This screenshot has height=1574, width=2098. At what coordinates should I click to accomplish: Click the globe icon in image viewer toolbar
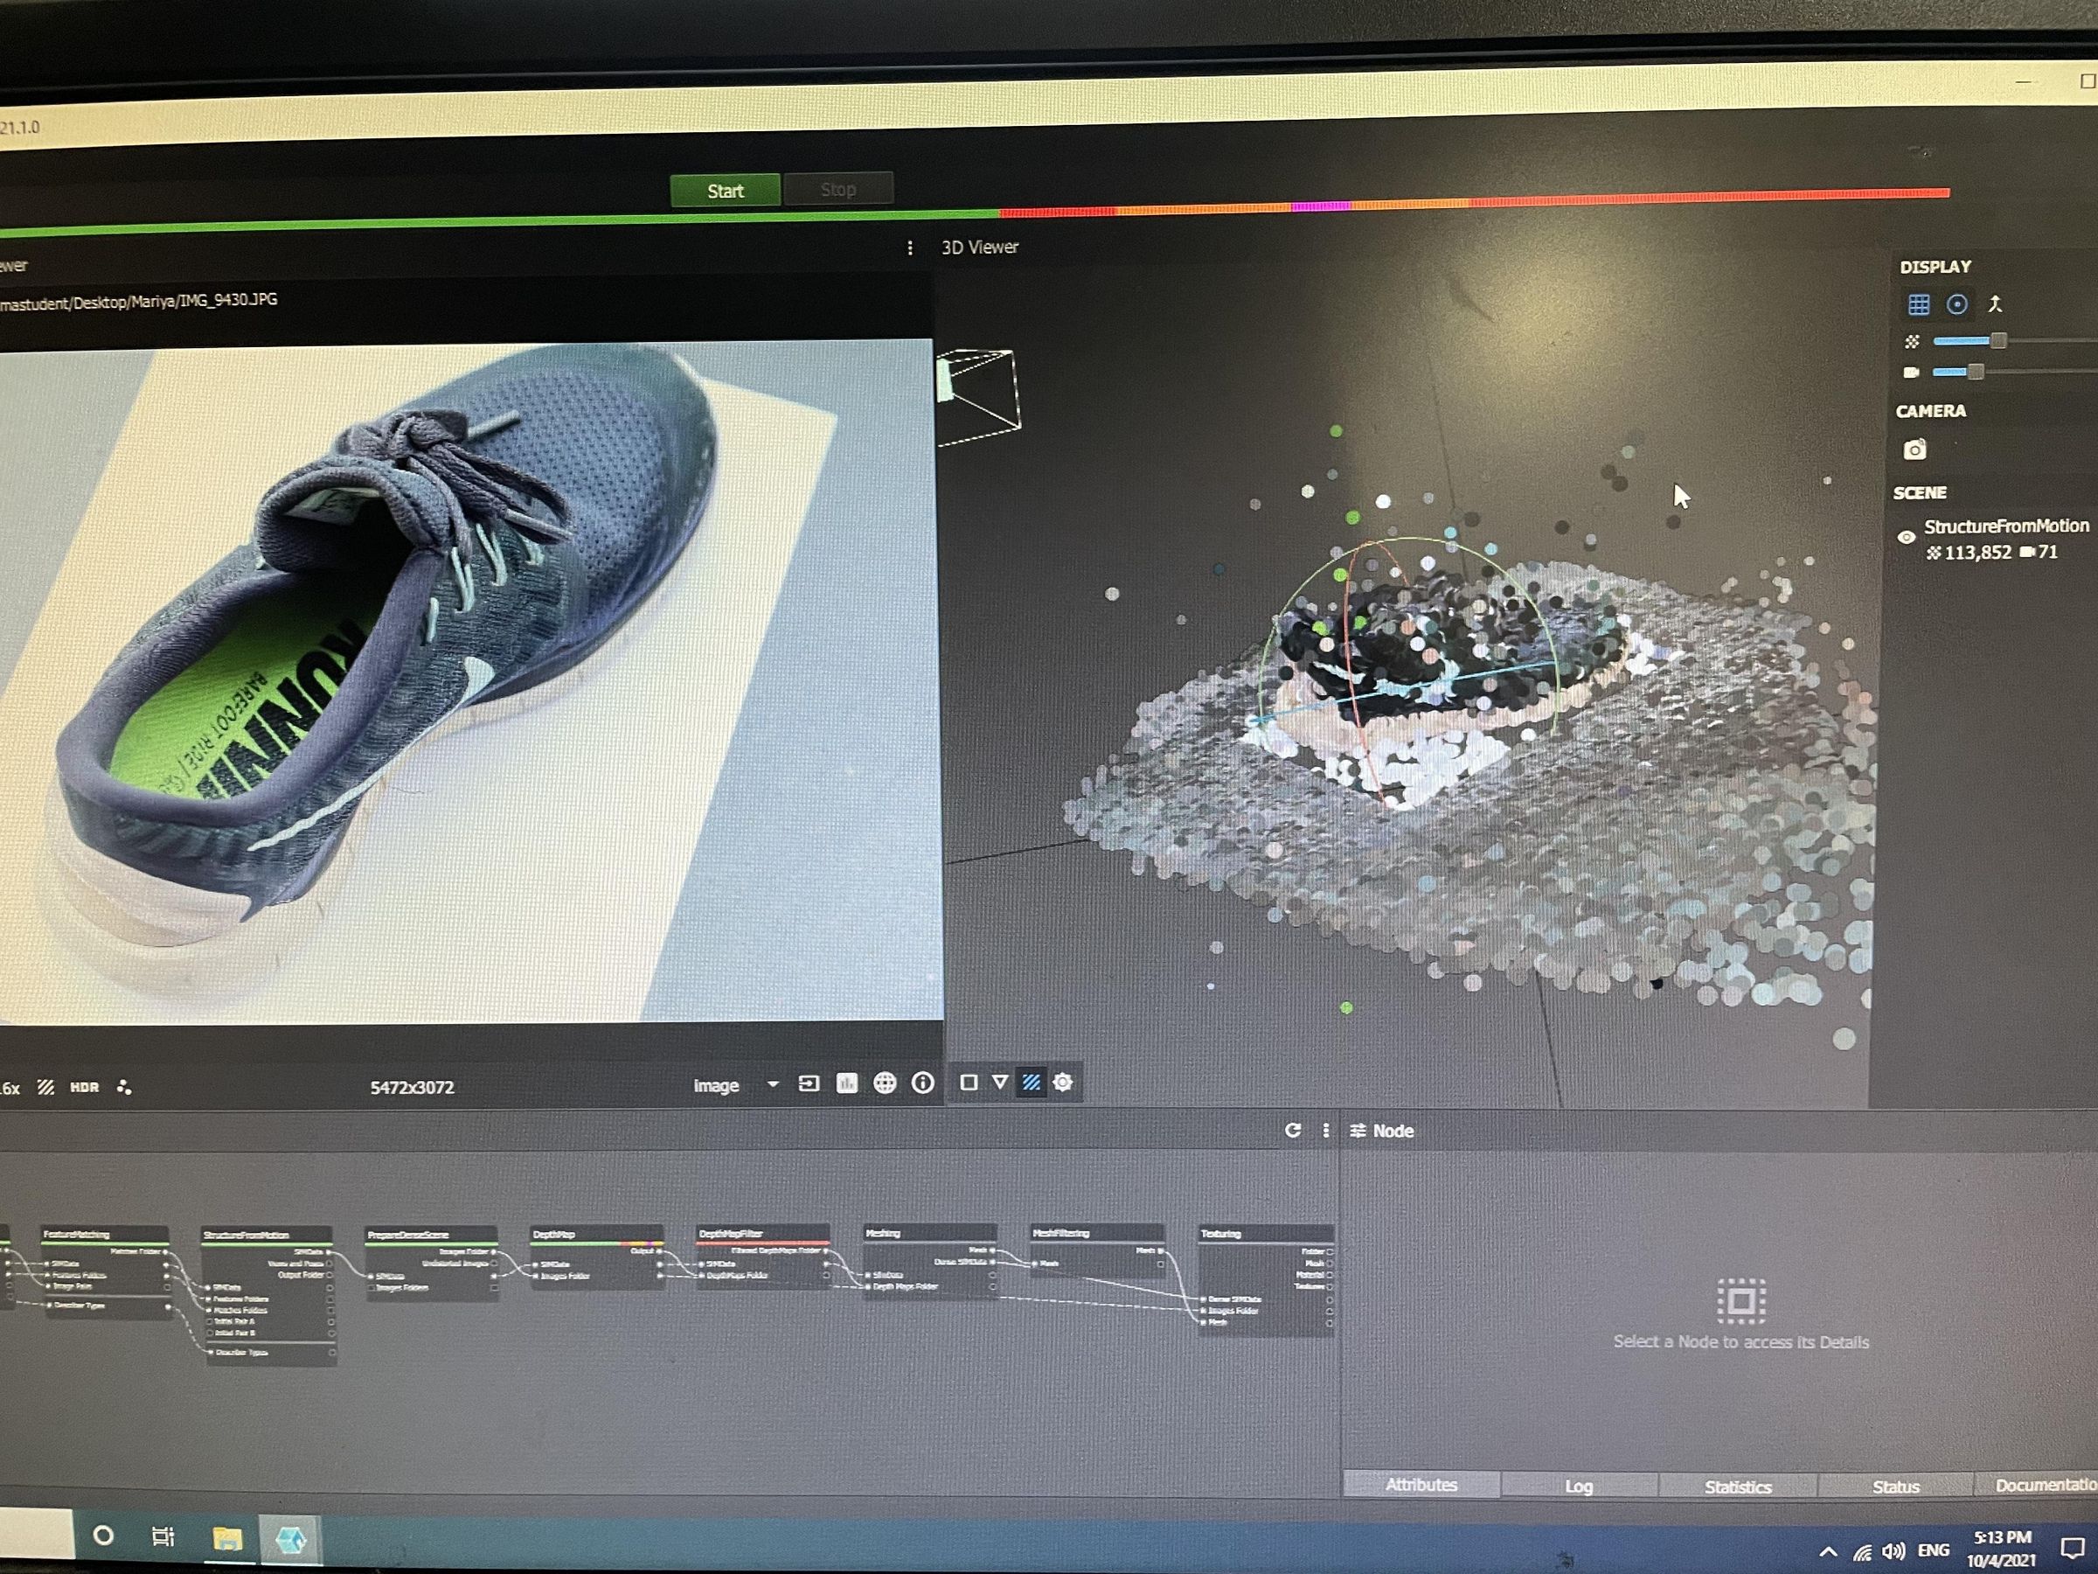point(885,1083)
